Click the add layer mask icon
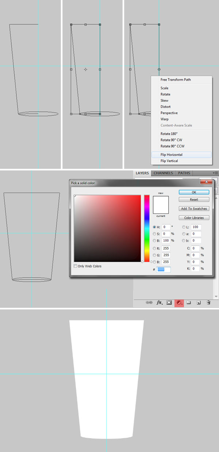The image size is (219, 452). 169,302
